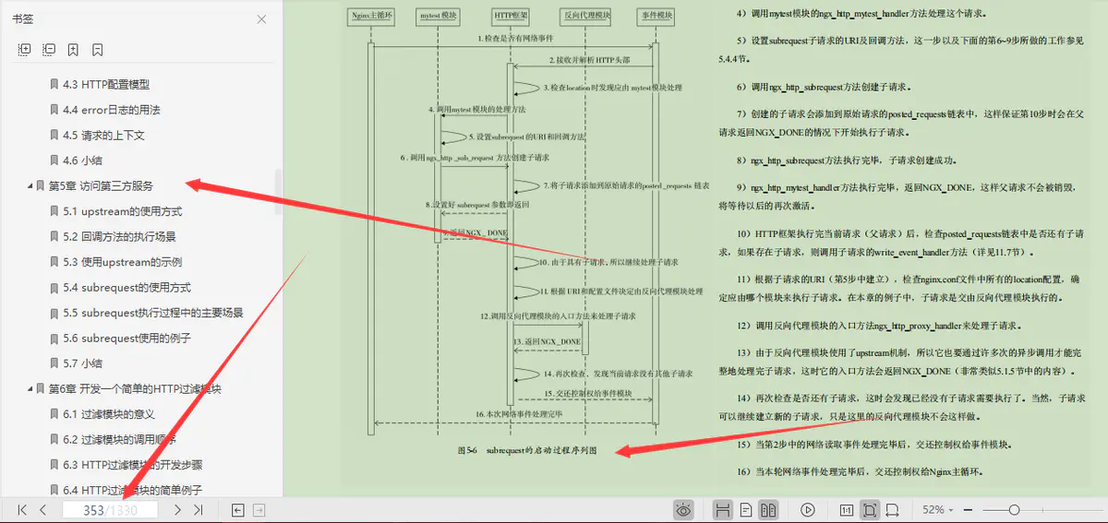Collapse the 第6章 HTTP过滤模块 chapter
The image size is (1108, 523).
click(x=30, y=388)
